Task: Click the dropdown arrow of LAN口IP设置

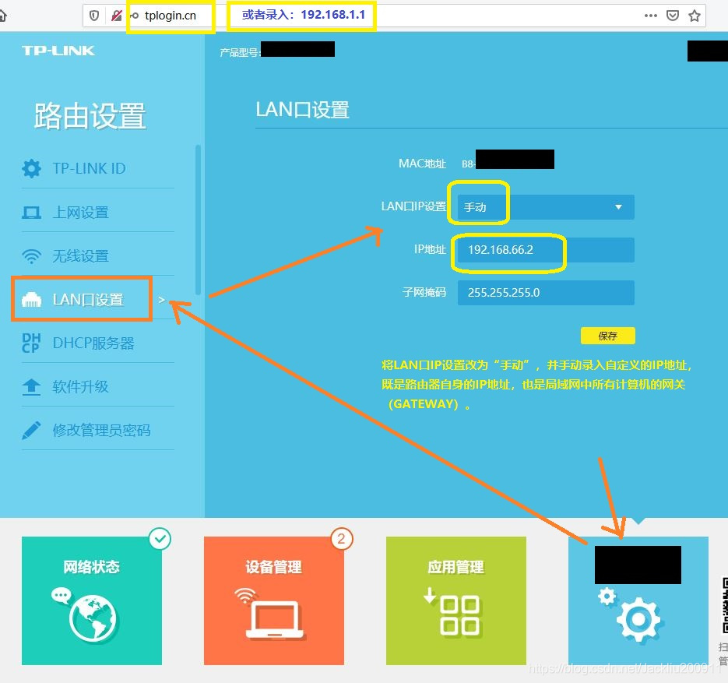Action: click(618, 207)
